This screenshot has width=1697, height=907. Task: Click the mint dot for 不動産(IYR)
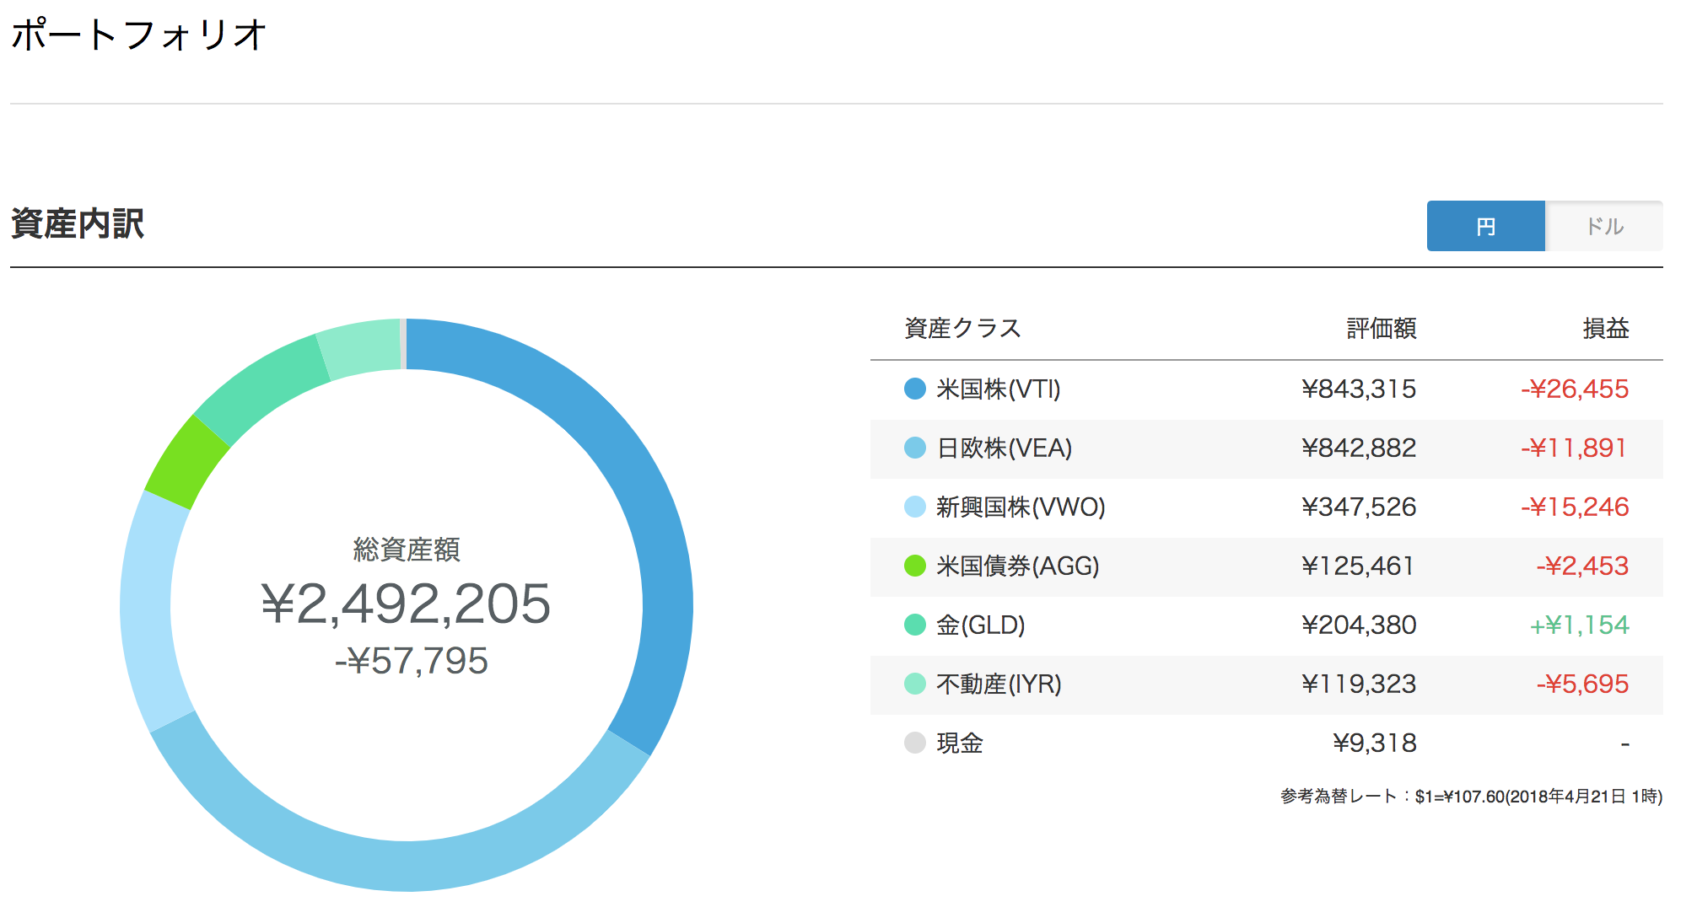(915, 684)
